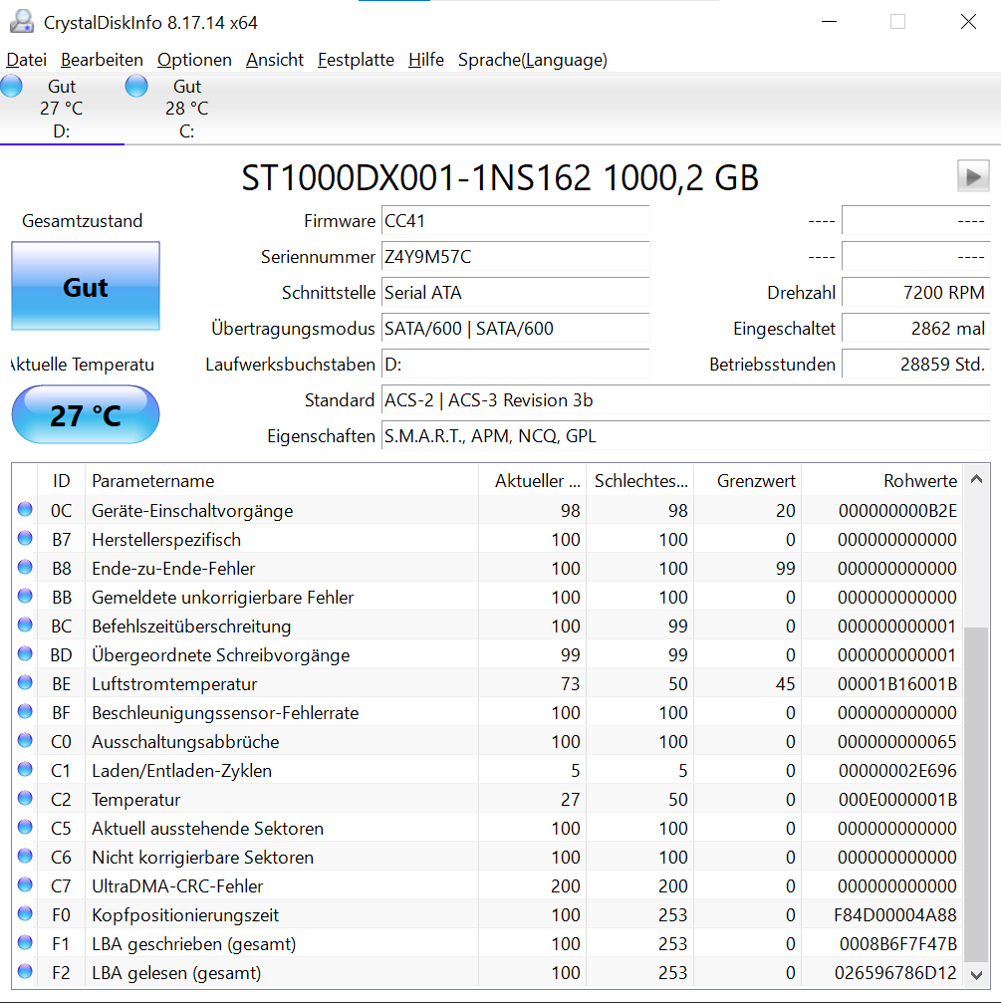The image size is (1001, 1003).
Task: Sort by Aktueller value column header
Action: coord(532,480)
